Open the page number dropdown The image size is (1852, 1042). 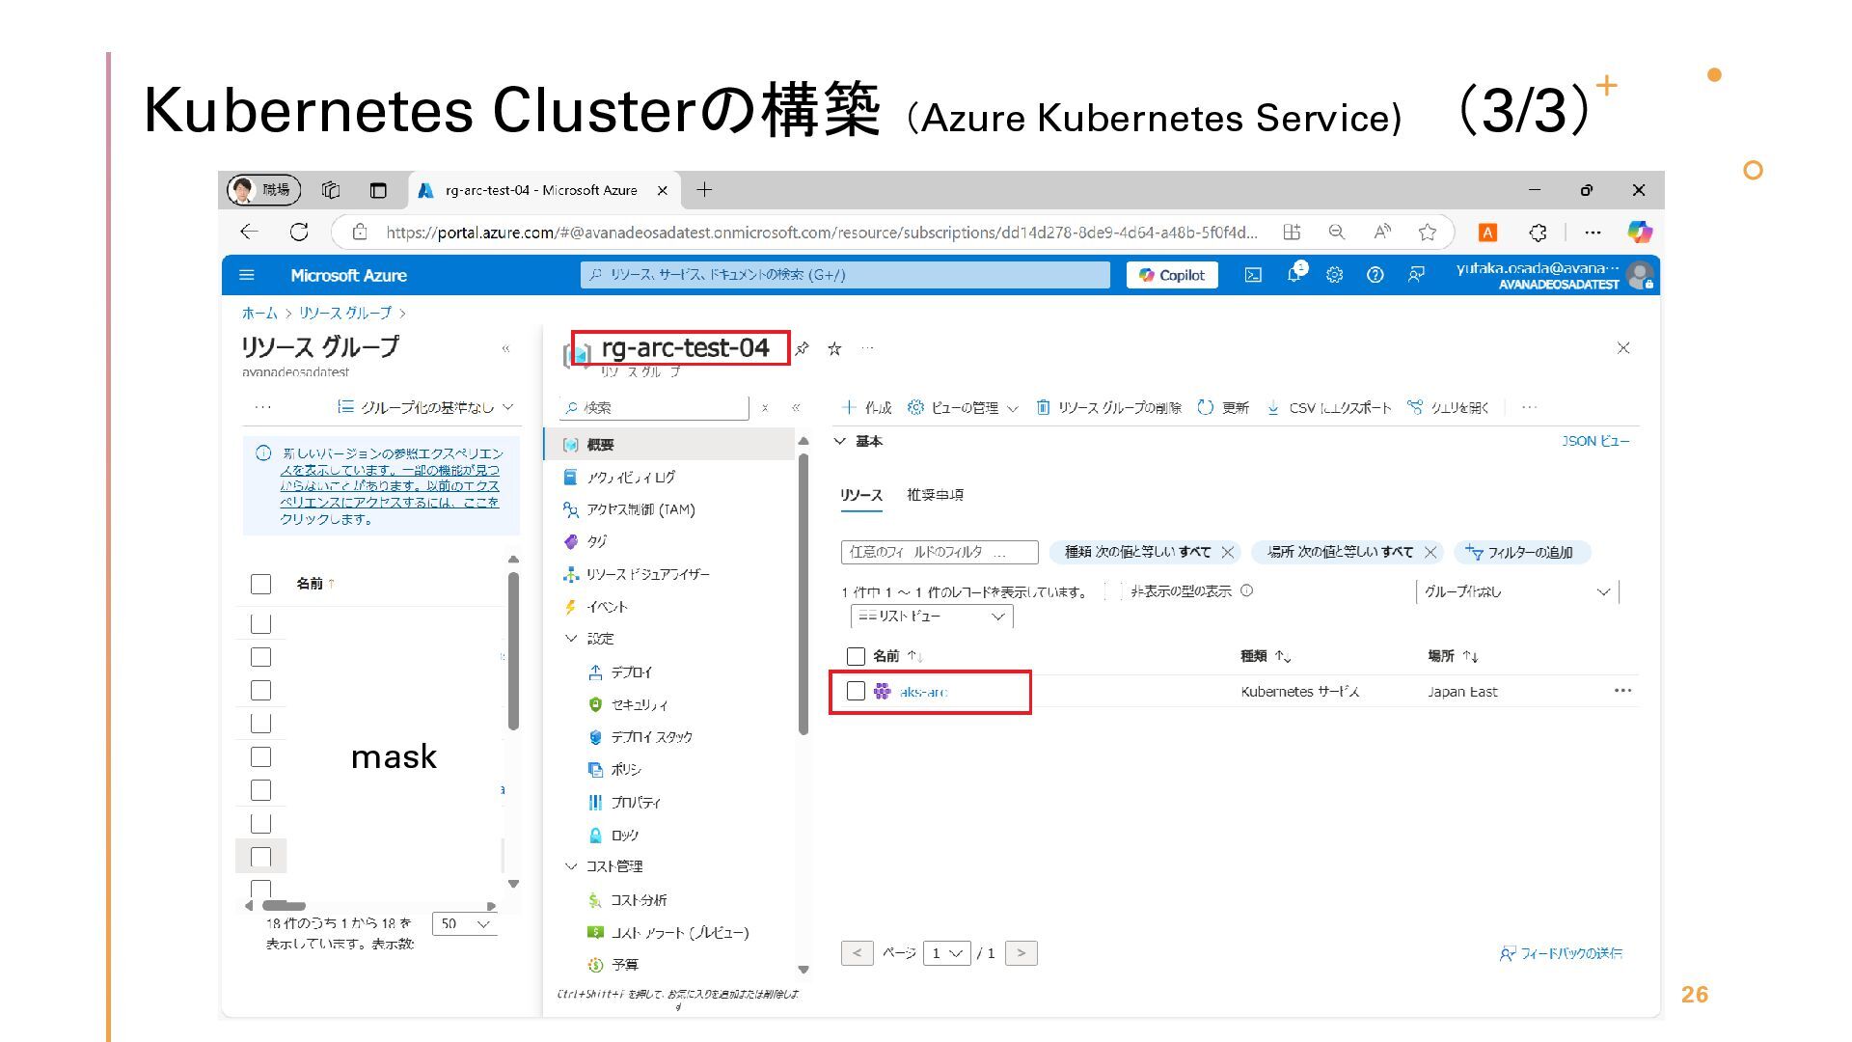(946, 953)
